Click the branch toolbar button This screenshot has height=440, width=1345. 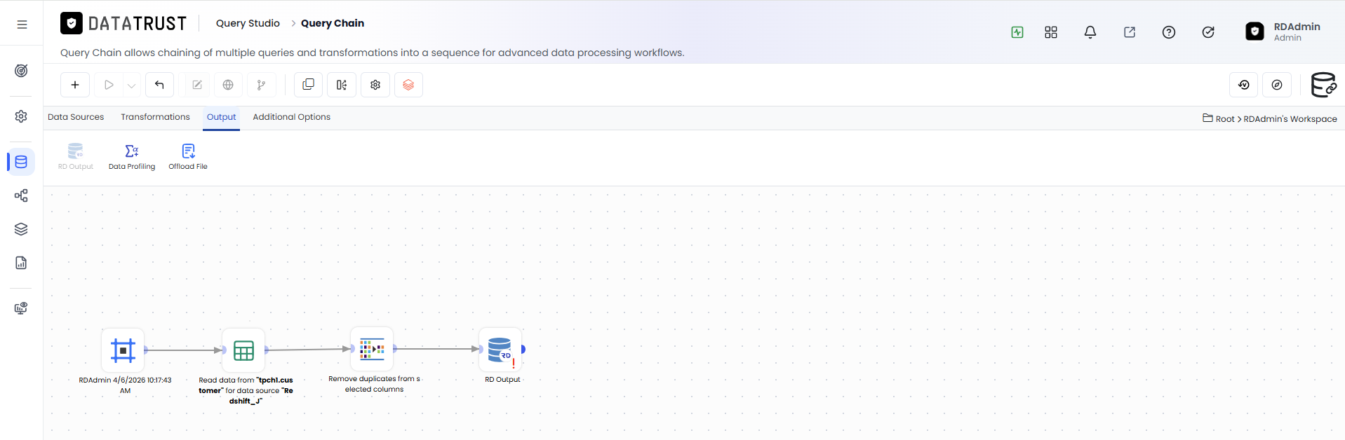point(261,85)
